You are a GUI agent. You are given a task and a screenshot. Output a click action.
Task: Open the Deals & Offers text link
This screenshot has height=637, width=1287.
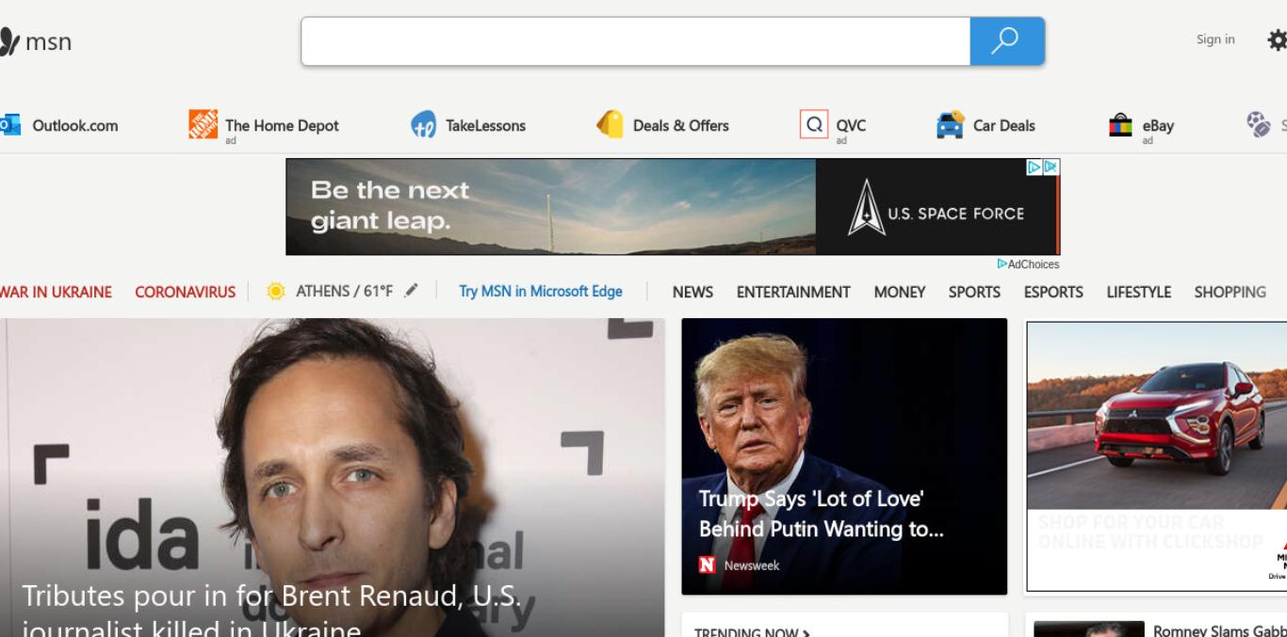(x=681, y=125)
